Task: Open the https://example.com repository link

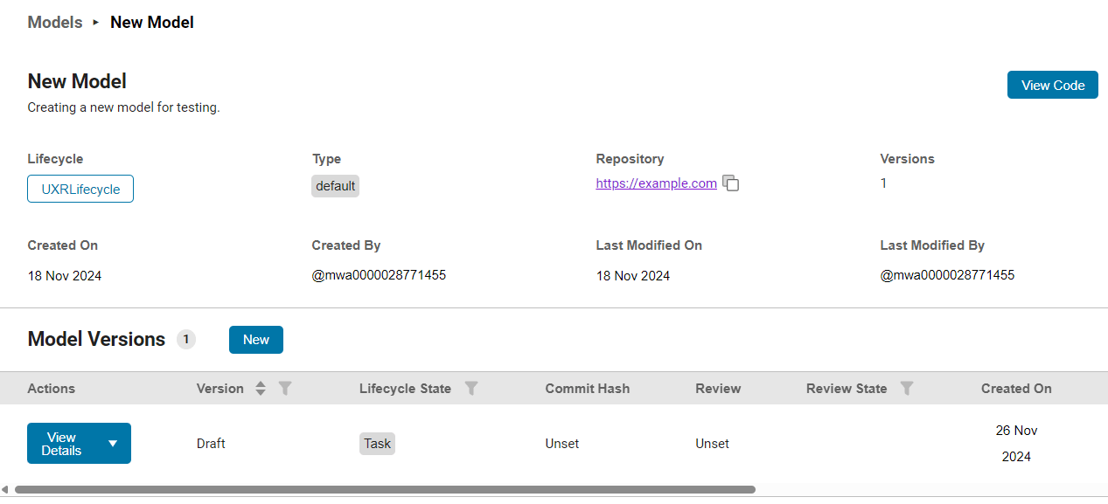Action: point(656,183)
